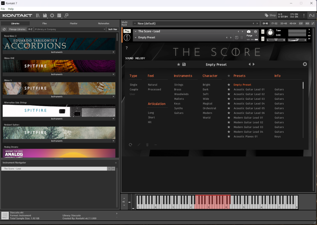Image resolution: width=317 pixels, height=225 pixels.
Task: Switch to the Monitor tab
Action: pyautogui.click(x=74, y=24)
